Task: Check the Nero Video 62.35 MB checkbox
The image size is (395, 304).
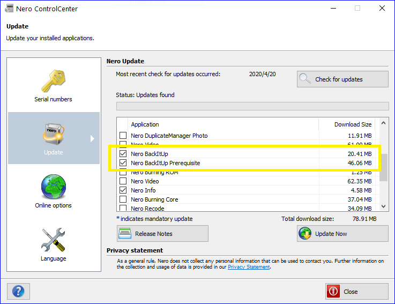Action: 123,181
